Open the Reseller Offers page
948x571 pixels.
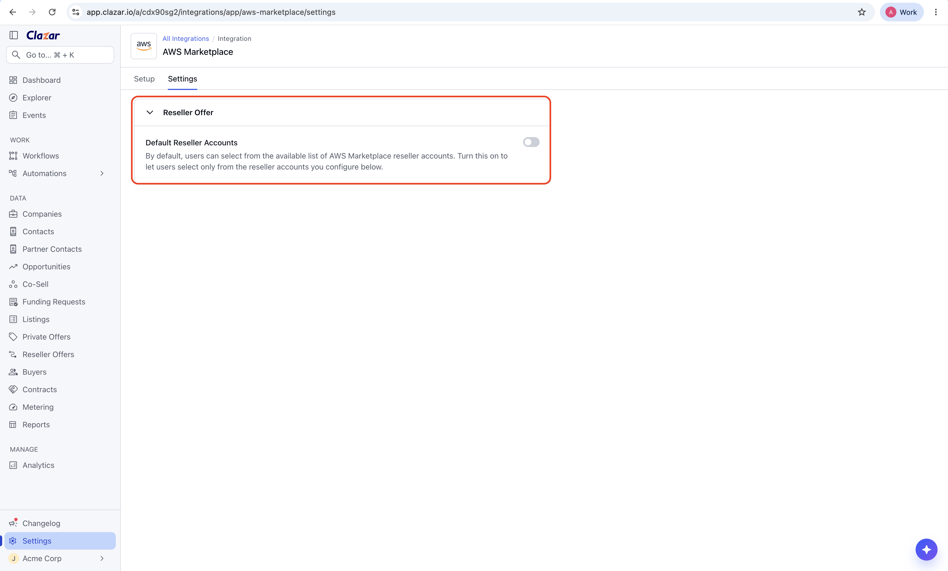[x=49, y=355]
